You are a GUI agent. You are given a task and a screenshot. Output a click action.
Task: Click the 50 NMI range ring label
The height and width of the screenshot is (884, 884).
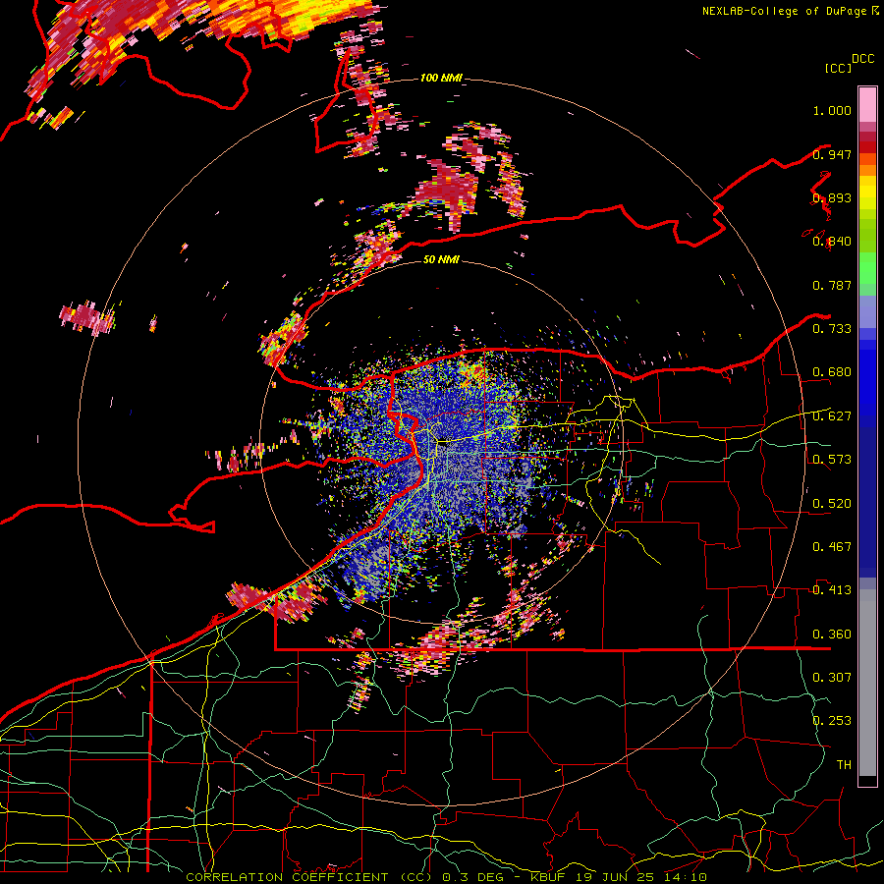[x=441, y=260]
